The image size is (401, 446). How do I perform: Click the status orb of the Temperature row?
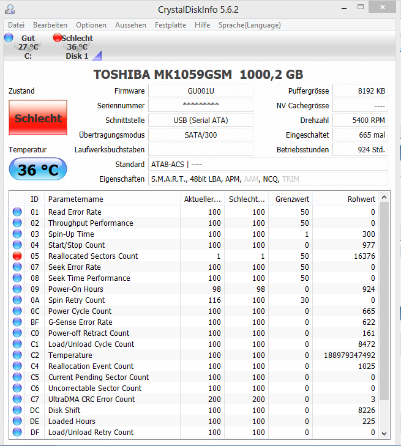17,355
